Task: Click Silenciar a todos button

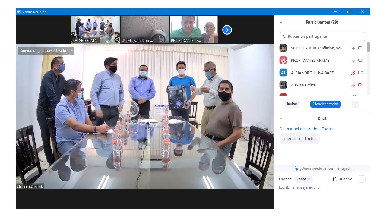Action: pyautogui.click(x=325, y=104)
